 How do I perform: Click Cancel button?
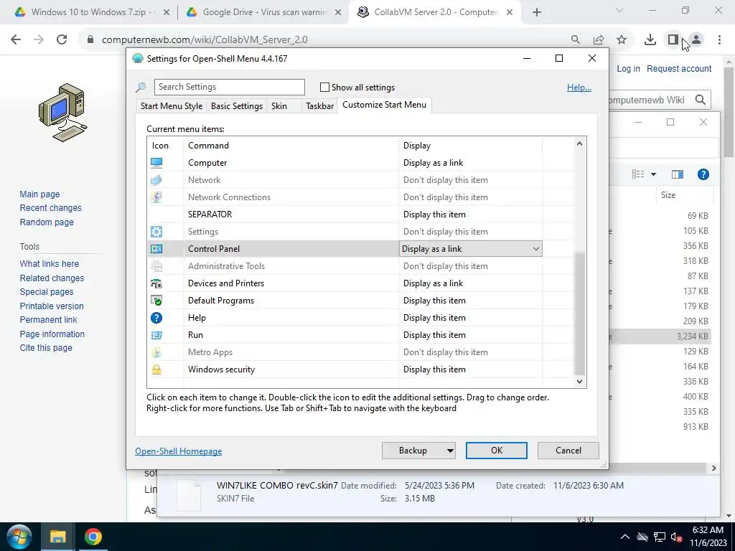click(568, 451)
